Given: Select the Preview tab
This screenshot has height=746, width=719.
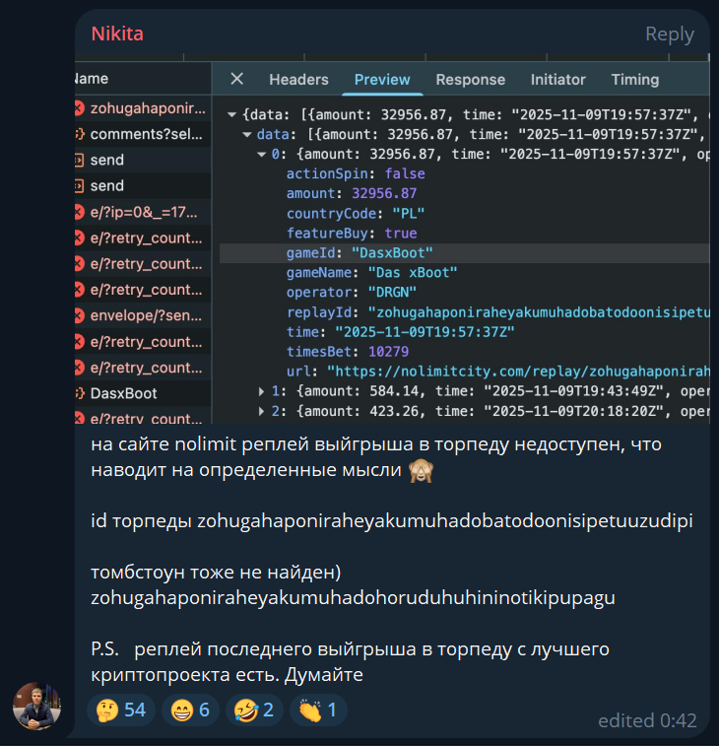Looking at the screenshot, I should point(382,80).
